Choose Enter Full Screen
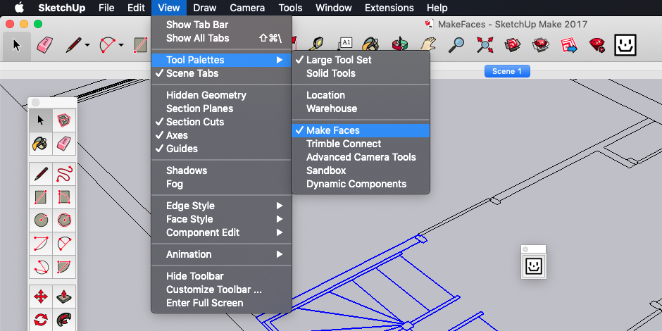Viewport: 662px width, 331px height. tap(221, 303)
